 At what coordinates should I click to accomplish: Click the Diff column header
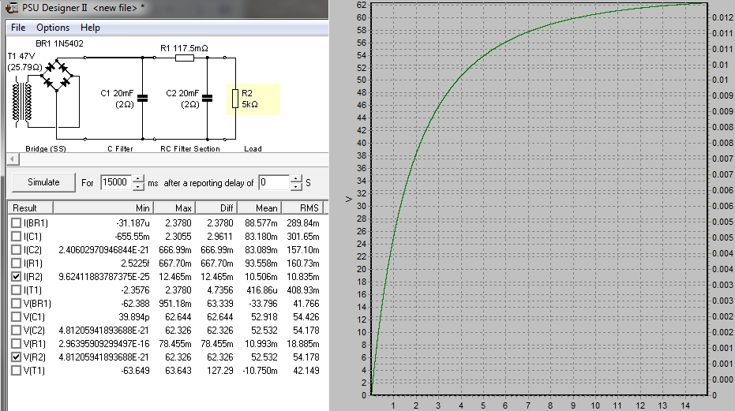(x=216, y=208)
